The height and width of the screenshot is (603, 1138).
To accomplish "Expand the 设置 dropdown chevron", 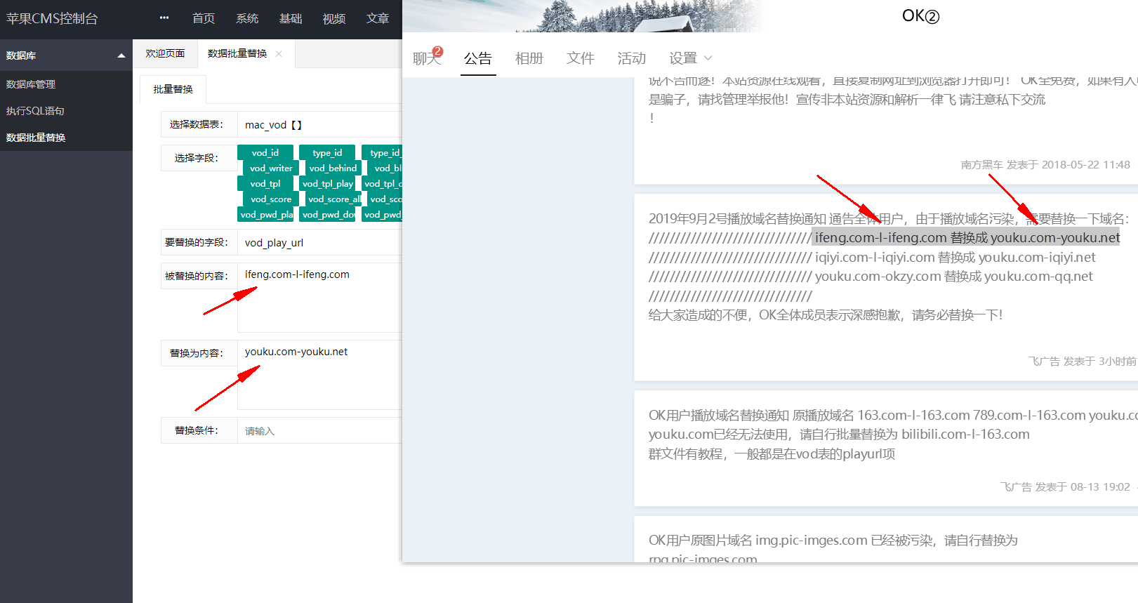I will coord(708,58).
